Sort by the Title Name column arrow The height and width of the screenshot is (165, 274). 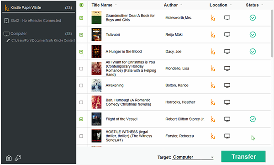click(116, 5)
